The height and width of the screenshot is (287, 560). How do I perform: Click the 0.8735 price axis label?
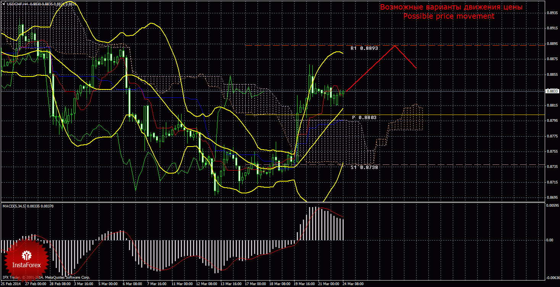552,167
